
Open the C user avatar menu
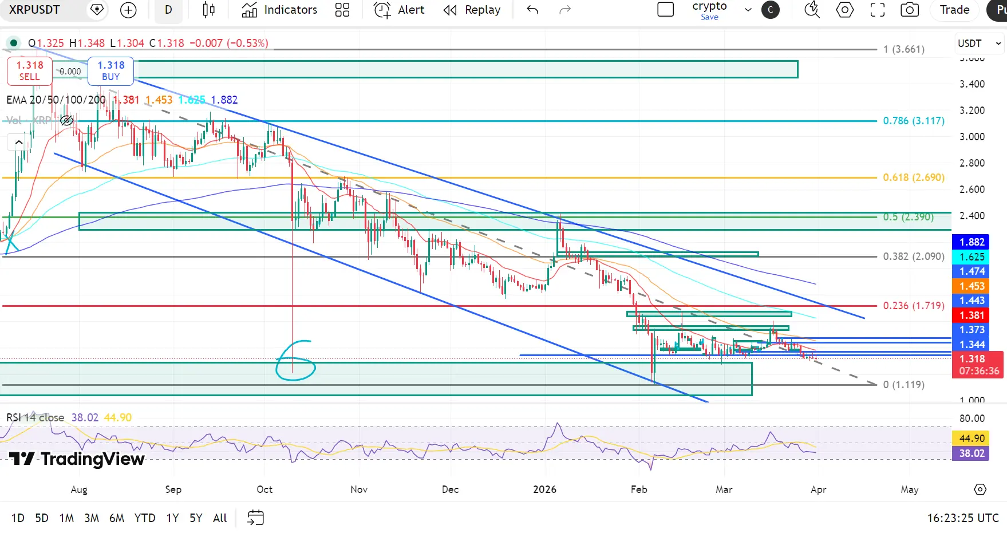coord(771,10)
